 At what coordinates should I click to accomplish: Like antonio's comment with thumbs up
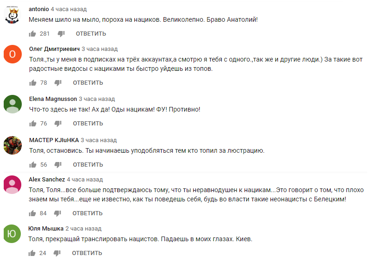point(32,34)
